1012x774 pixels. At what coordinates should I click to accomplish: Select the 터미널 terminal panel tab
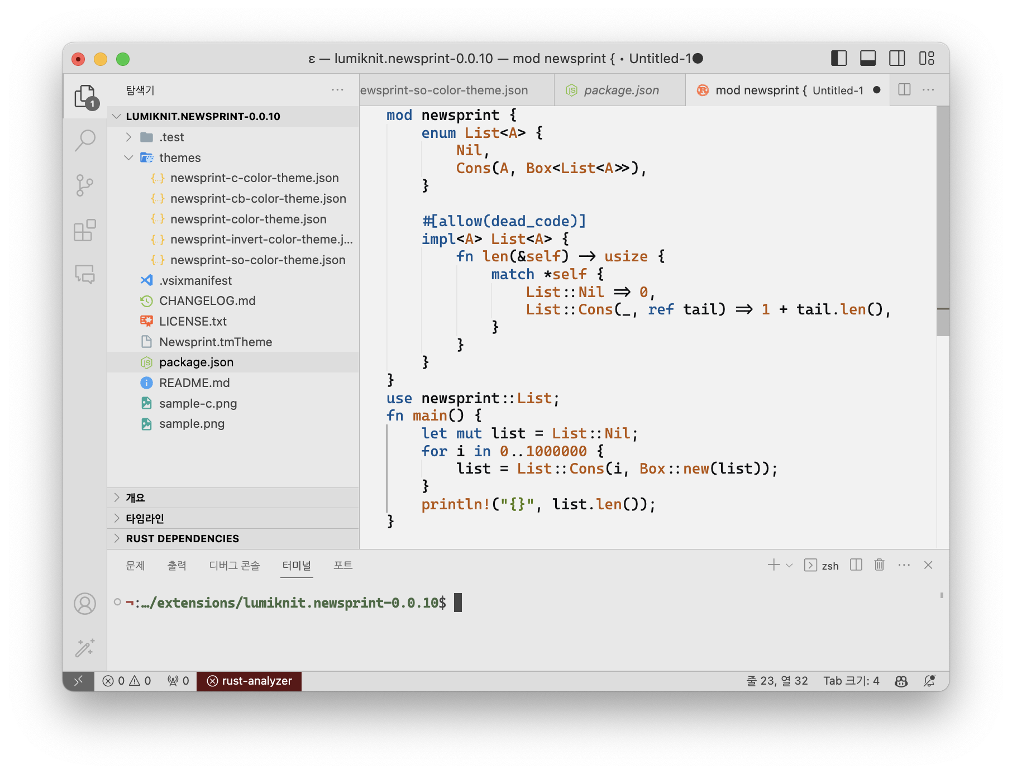tap(297, 565)
